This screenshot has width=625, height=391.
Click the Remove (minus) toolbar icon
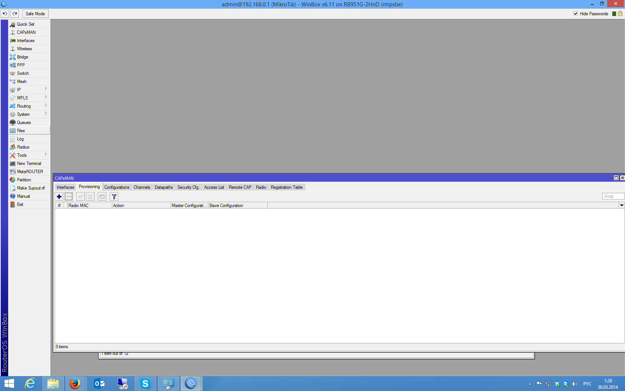point(69,197)
